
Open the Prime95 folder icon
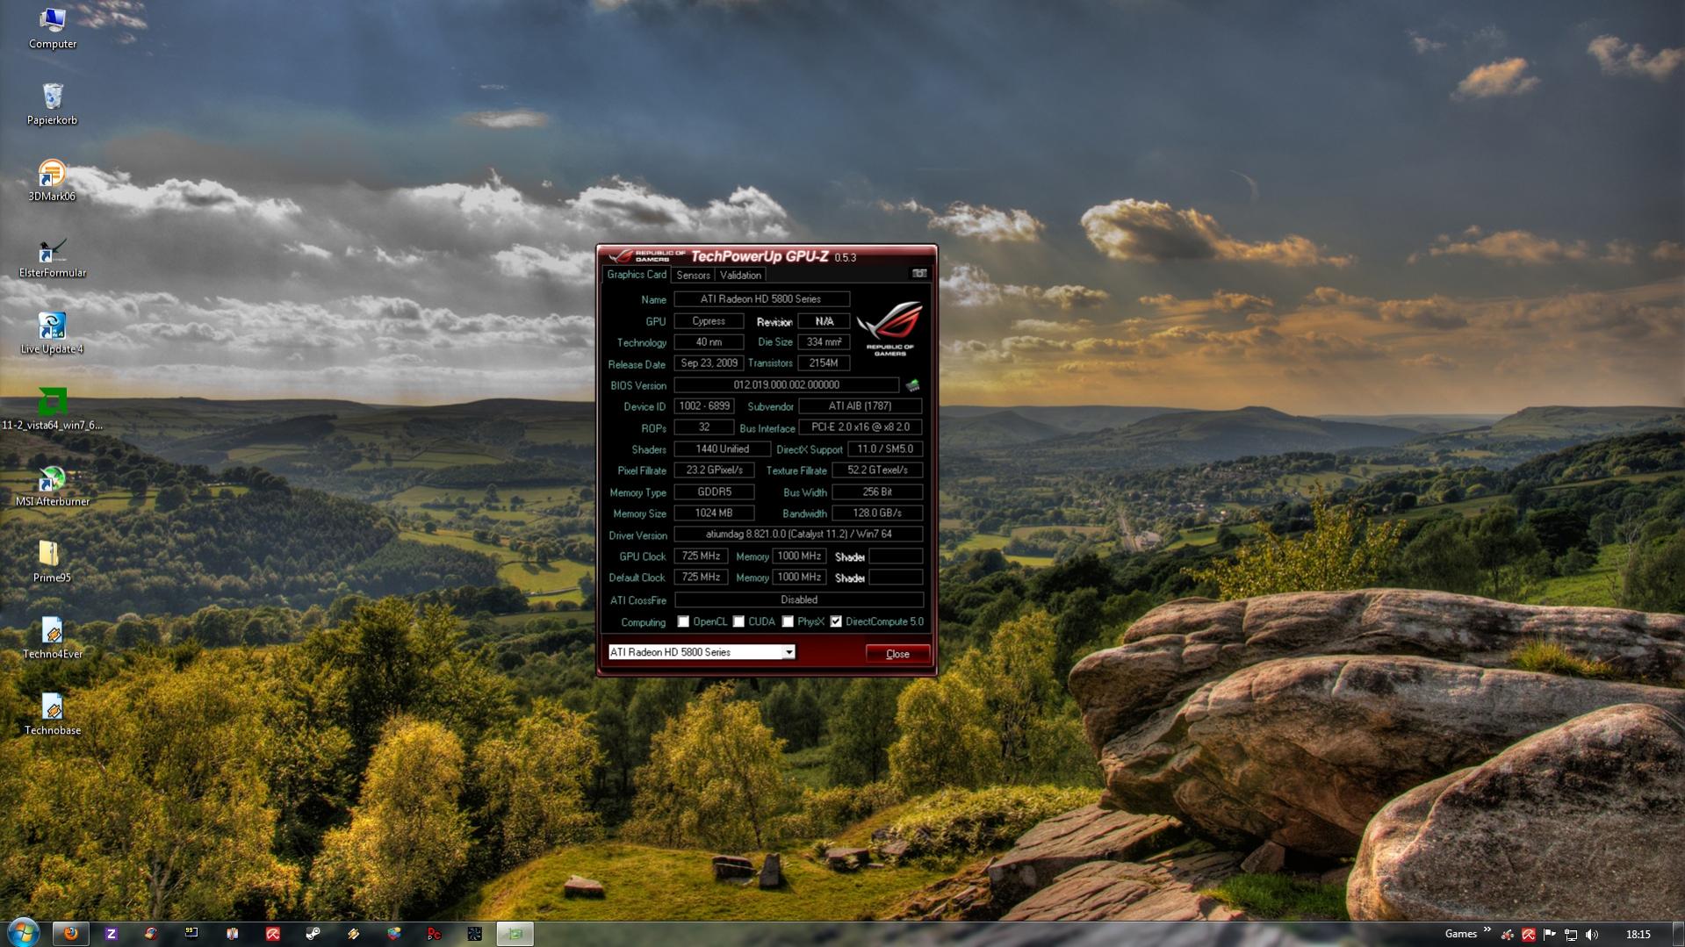tap(52, 563)
